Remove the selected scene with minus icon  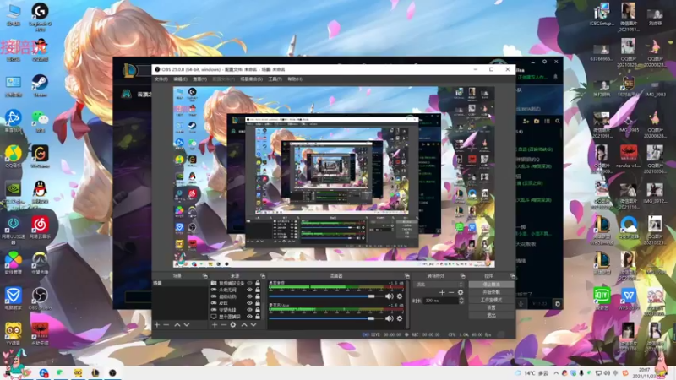click(166, 324)
